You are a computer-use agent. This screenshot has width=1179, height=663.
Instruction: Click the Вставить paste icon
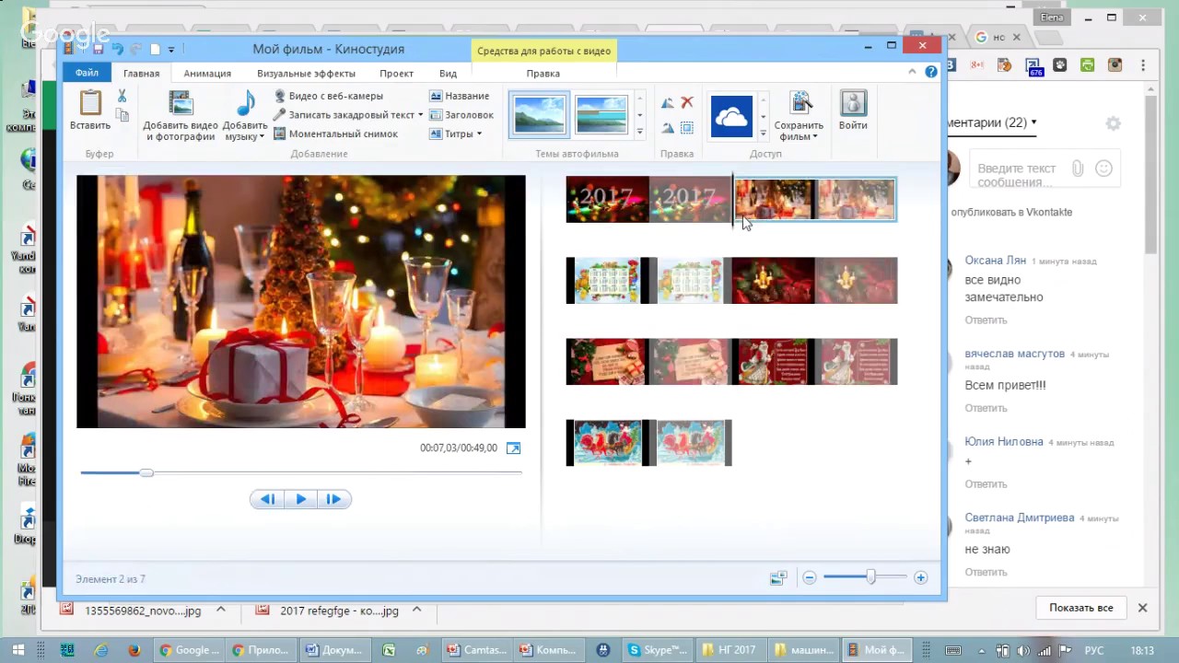click(x=90, y=103)
